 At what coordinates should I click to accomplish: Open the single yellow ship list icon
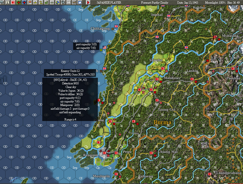tap(35, 2)
